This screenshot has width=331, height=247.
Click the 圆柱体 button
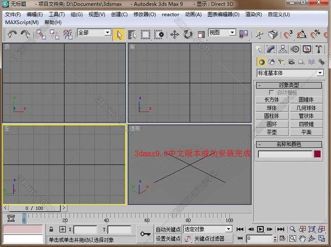click(x=272, y=116)
